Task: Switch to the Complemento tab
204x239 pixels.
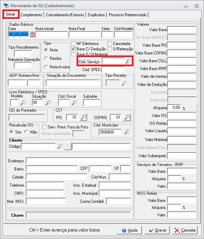Action: click(x=32, y=15)
